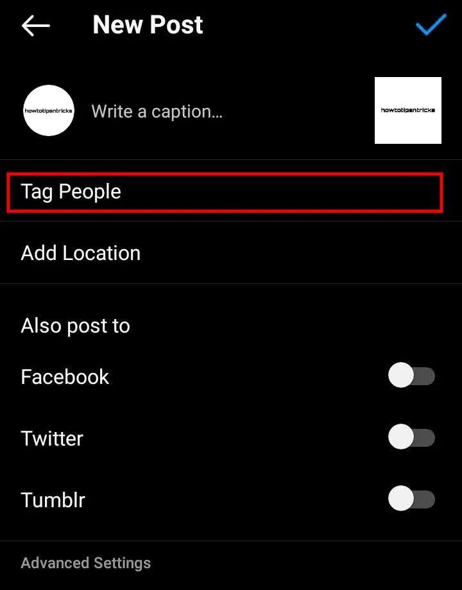Screen dimensions: 462x590
Task: Enable the Facebook sharing switch
Action: pyautogui.click(x=411, y=375)
